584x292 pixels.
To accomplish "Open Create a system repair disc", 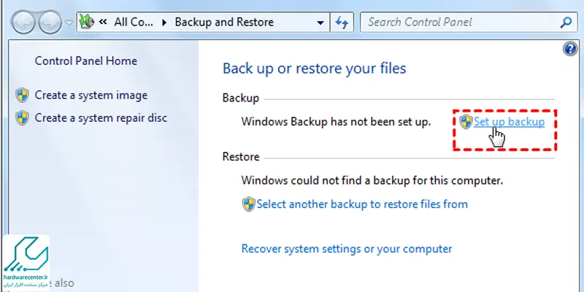I will (101, 118).
